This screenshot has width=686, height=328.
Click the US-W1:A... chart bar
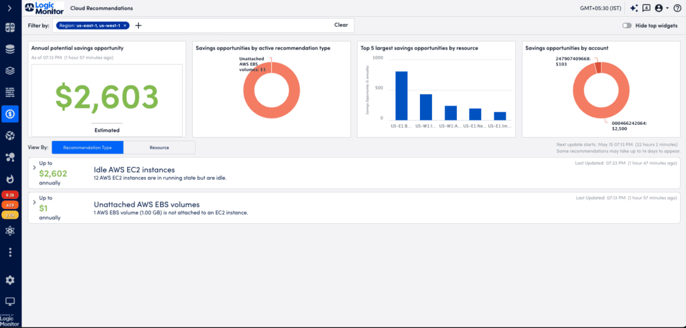pos(451,112)
